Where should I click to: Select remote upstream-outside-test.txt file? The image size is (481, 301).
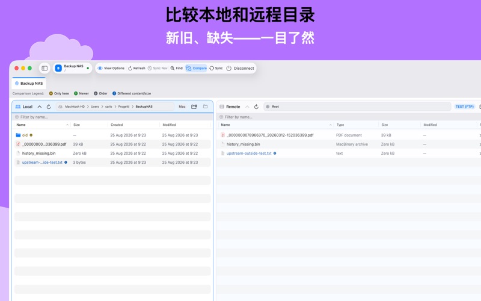click(349, 154)
